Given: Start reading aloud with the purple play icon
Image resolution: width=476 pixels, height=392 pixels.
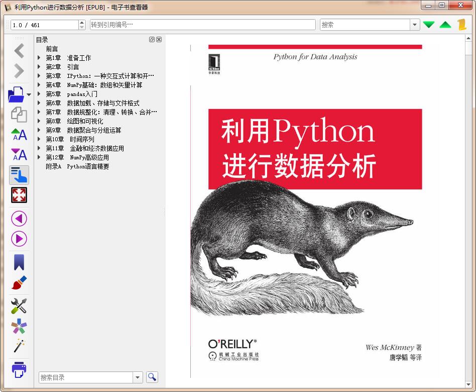Looking at the screenshot, I should point(18,239).
